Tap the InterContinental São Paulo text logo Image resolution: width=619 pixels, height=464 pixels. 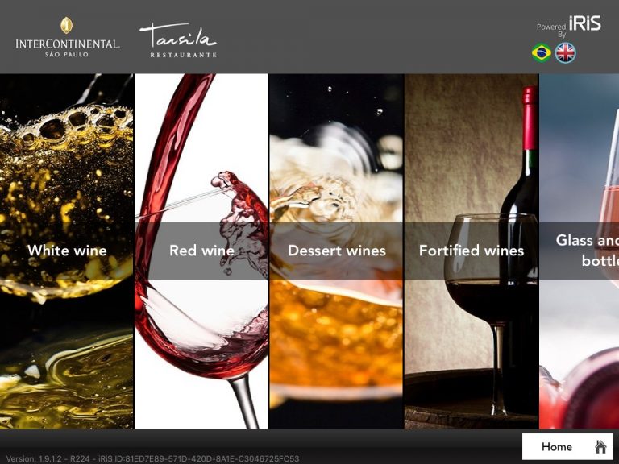click(67, 48)
